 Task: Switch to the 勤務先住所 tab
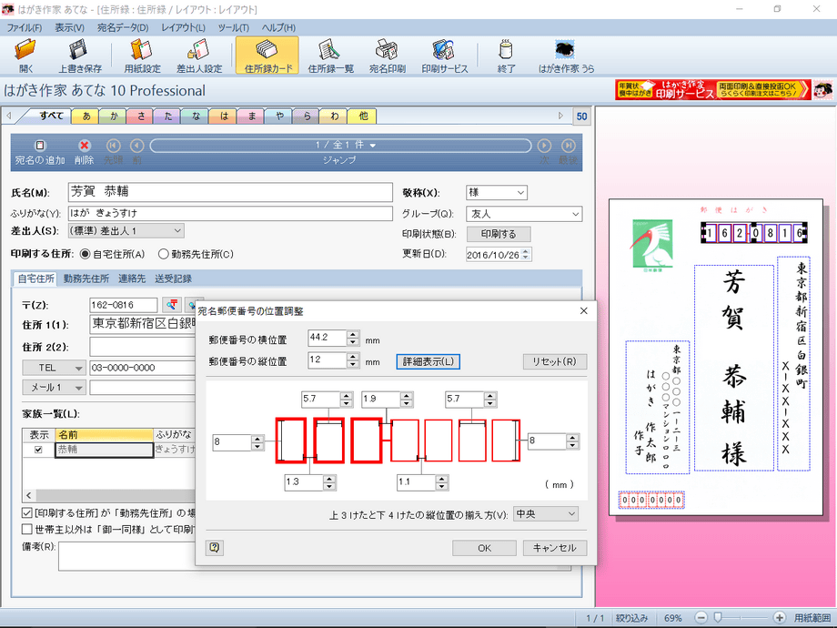[x=86, y=279]
